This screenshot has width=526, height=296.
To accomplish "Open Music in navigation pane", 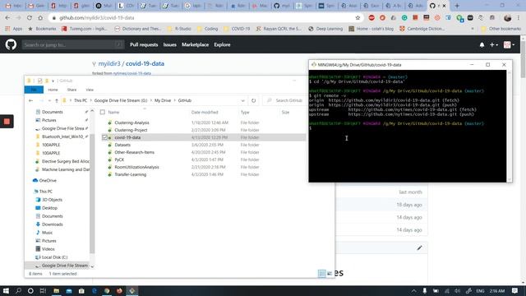I will pos(48,233).
